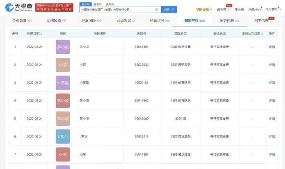The height and width of the screenshot is (169, 285).
Task: Open 详情 for registration 65533911
Action: click(x=272, y=136)
